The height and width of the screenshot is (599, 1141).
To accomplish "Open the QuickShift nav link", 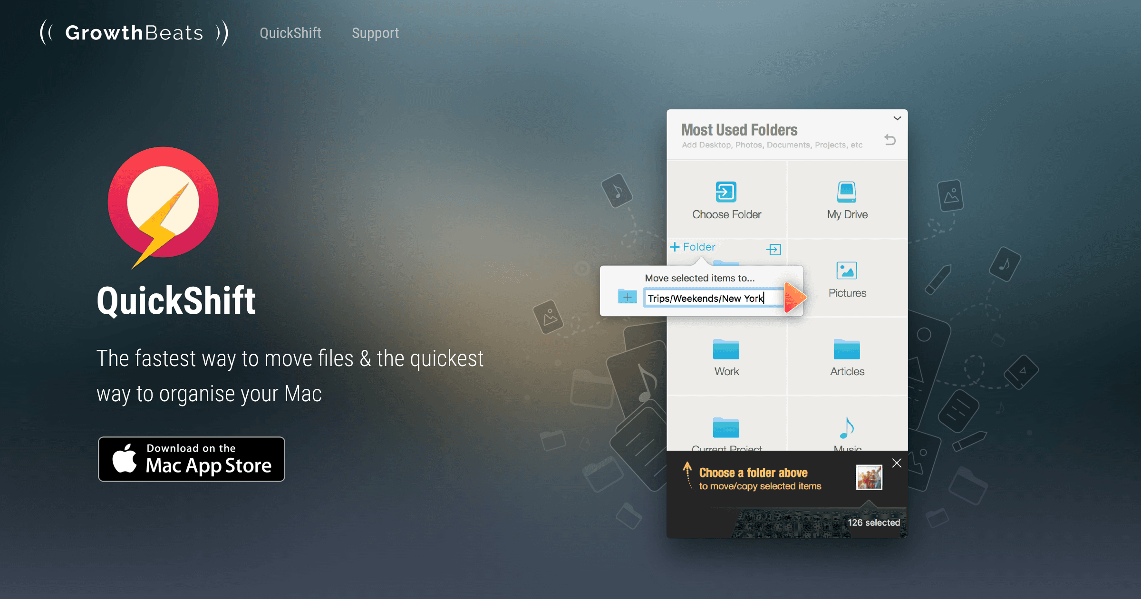I will pos(290,33).
